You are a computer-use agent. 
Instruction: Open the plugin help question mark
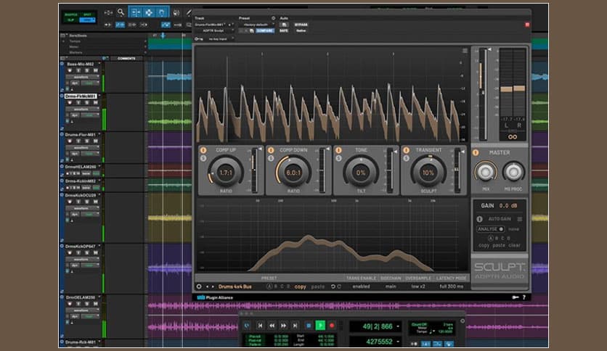click(524, 297)
